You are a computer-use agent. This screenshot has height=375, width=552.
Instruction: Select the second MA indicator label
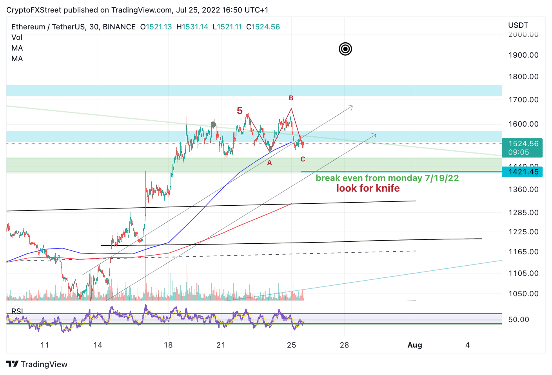point(17,58)
